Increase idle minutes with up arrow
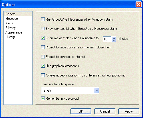Screen dimensions: 143x118 (x=114, y=38)
